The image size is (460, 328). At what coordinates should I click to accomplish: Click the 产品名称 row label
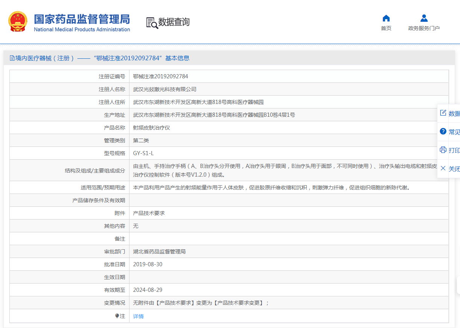114,128
